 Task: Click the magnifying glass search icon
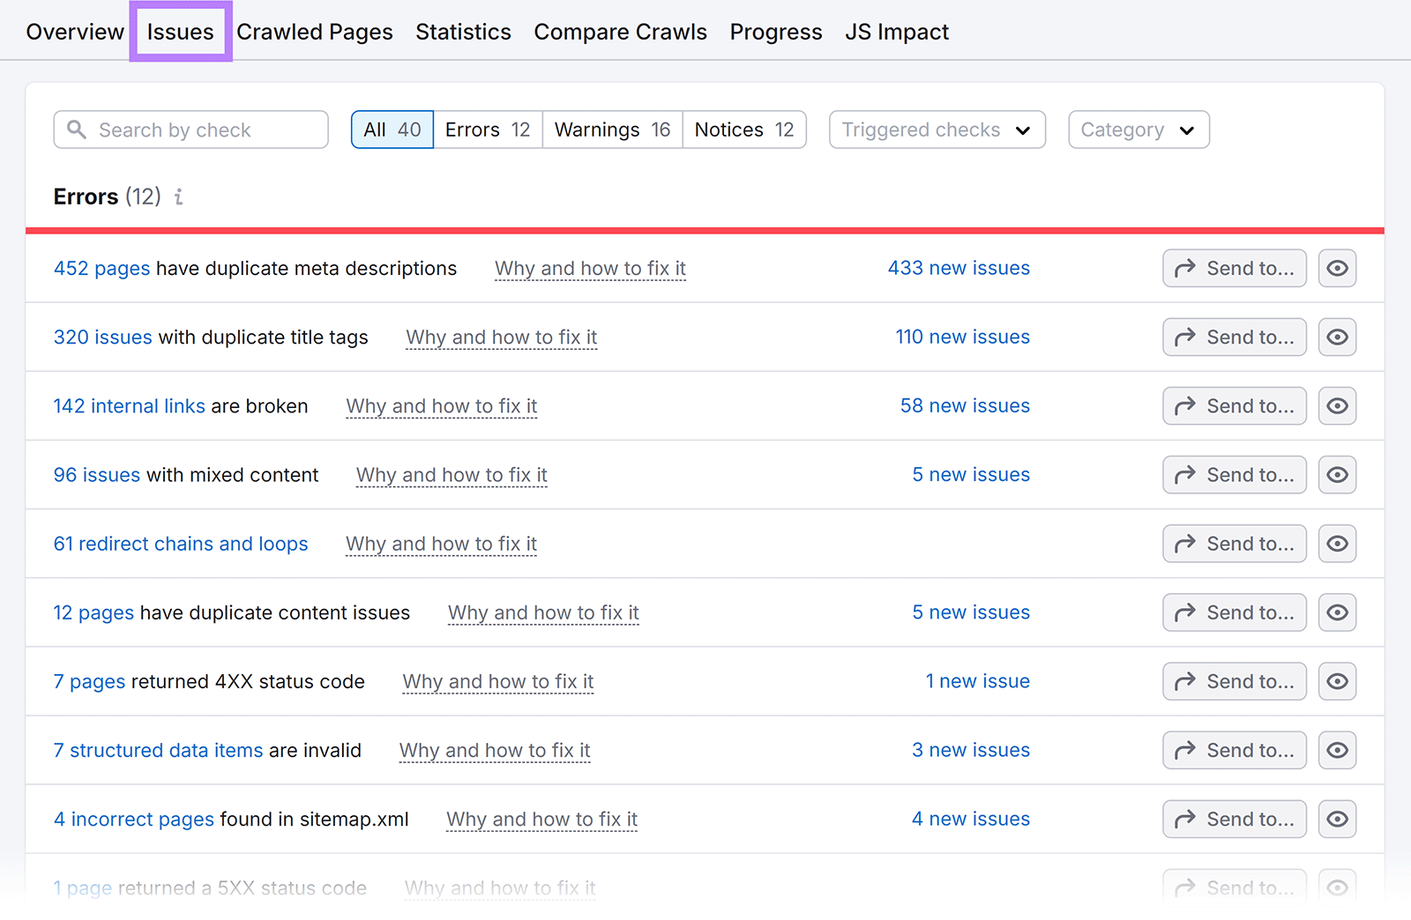point(78,130)
